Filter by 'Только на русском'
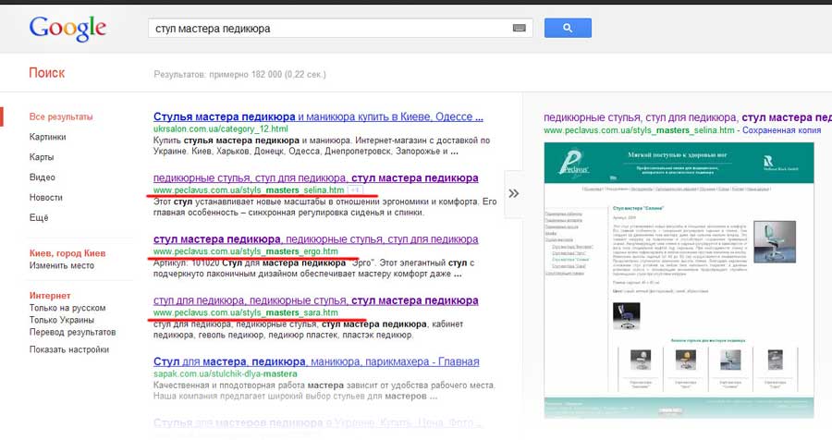 point(67,308)
